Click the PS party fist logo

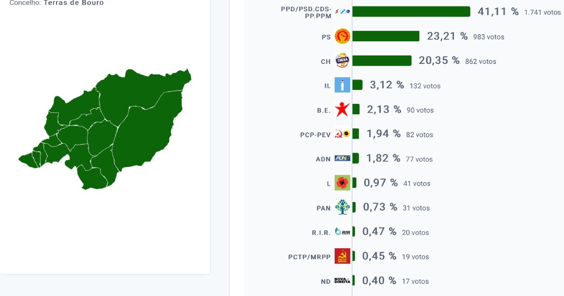[342, 36]
